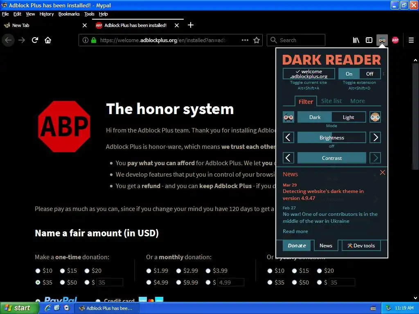Close the Adblock Plus installed tab
This screenshot has height=314, width=419.
[x=177, y=25]
